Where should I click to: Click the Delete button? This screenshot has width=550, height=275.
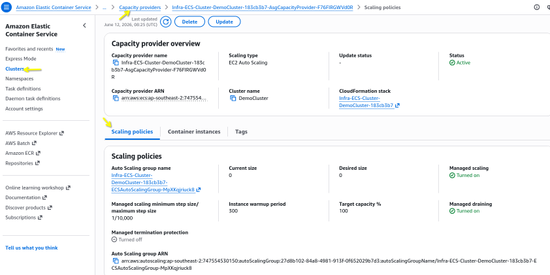[189, 22]
